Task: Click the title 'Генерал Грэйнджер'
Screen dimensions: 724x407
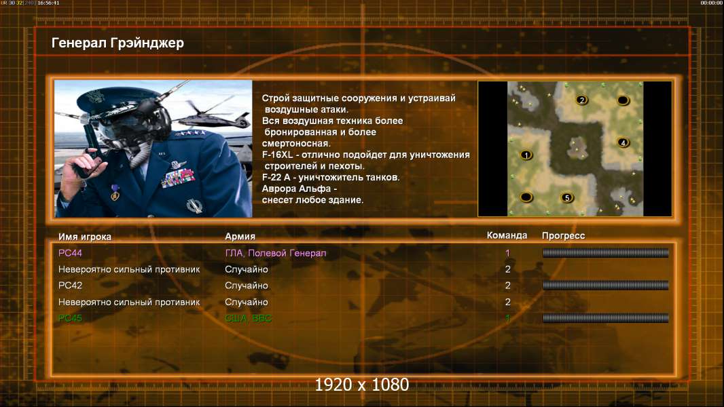Action: coord(117,43)
